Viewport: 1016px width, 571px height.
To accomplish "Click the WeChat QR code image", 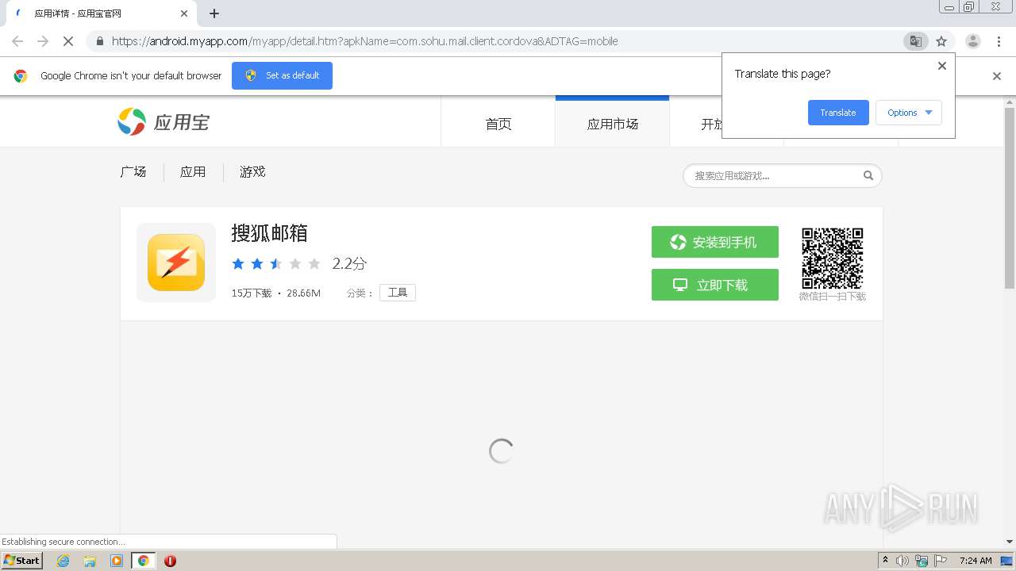I will 832,258.
